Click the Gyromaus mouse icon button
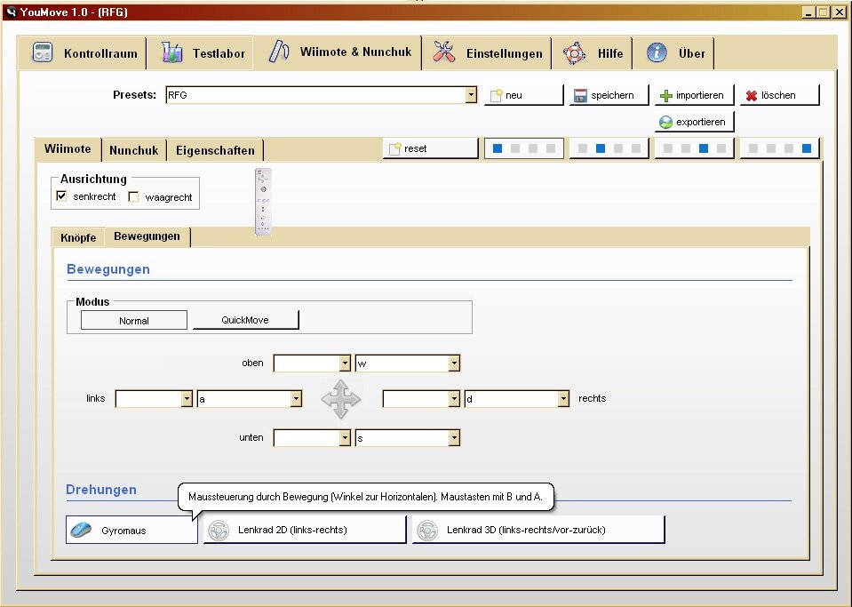 [x=131, y=531]
